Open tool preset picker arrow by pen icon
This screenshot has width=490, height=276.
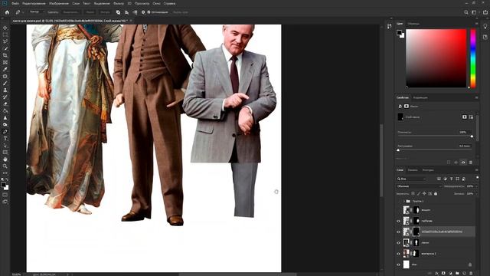click(23, 12)
